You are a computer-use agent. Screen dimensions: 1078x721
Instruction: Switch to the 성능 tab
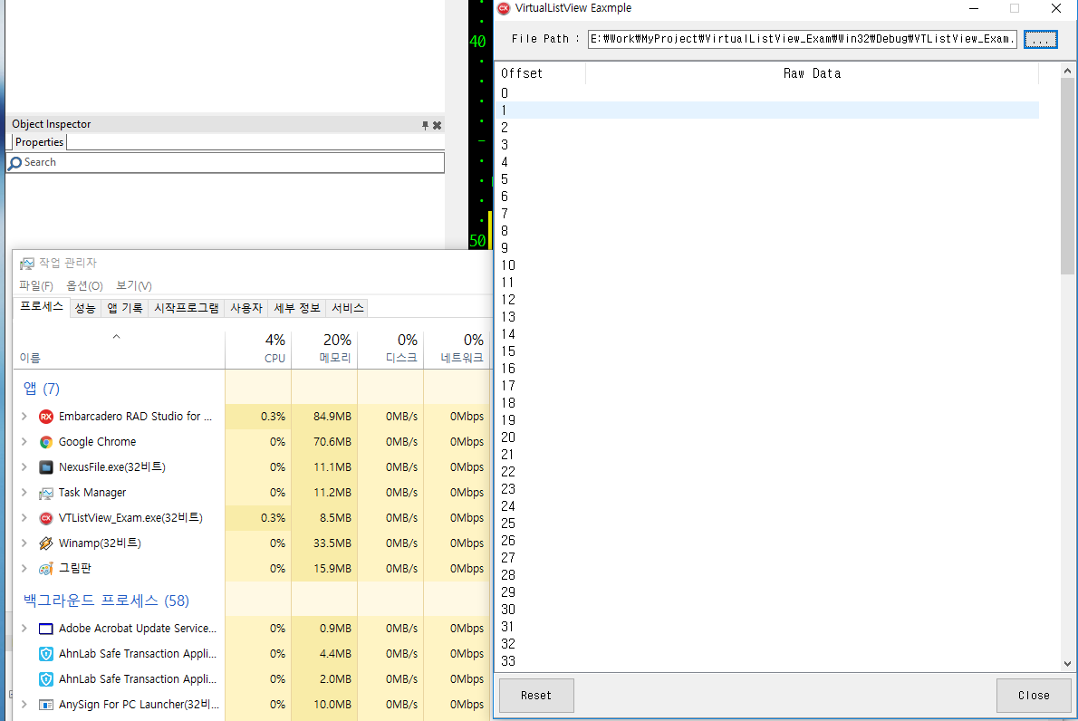tap(85, 308)
